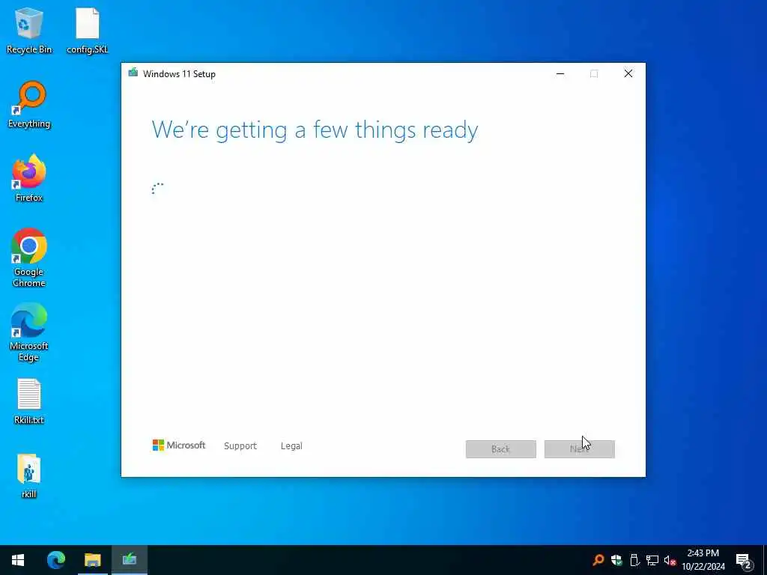Open File Explorer from the taskbar
Screen dimensions: 767x575
pyautogui.click(x=92, y=560)
